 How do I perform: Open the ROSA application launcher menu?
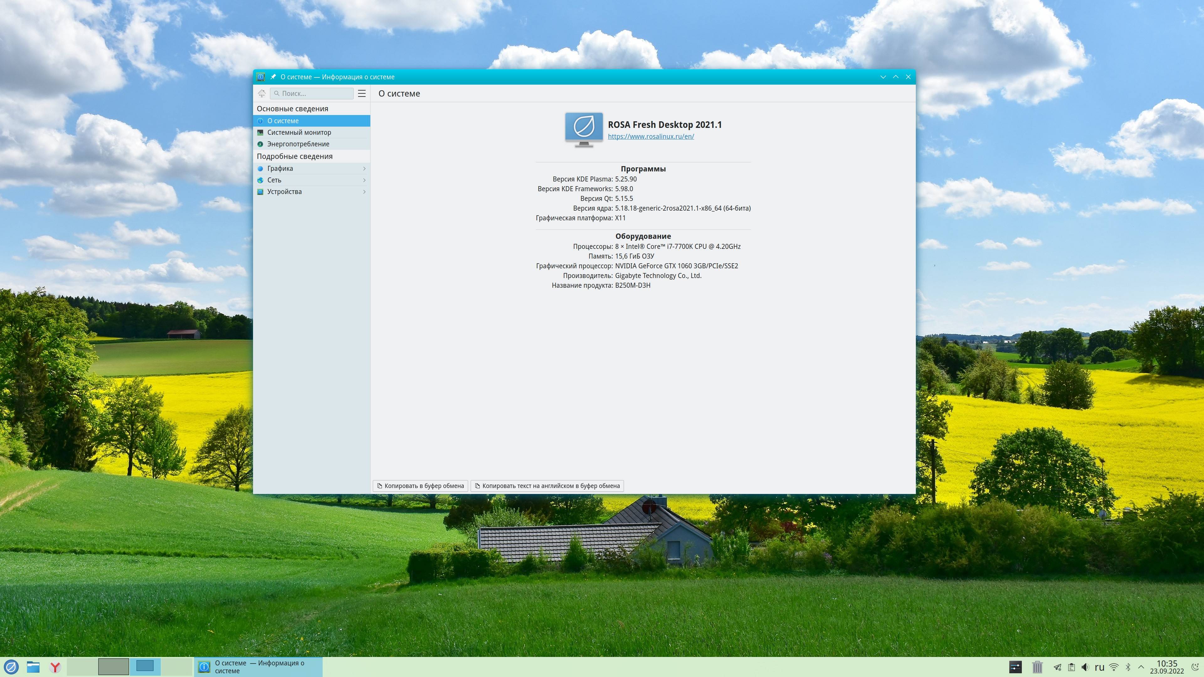11,667
